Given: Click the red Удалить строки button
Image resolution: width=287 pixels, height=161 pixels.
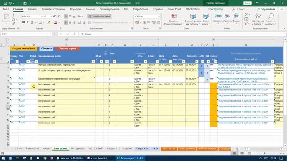Looking at the screenshot, I should (68, 48).
